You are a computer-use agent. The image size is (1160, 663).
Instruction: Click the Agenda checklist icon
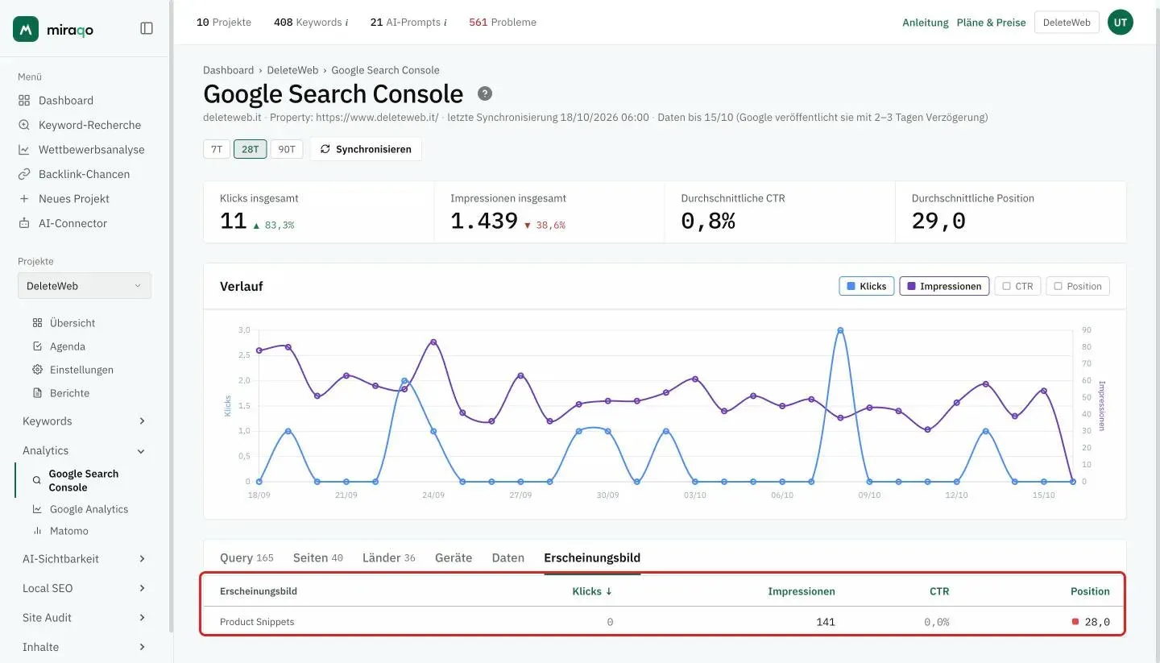pos(37,346)
